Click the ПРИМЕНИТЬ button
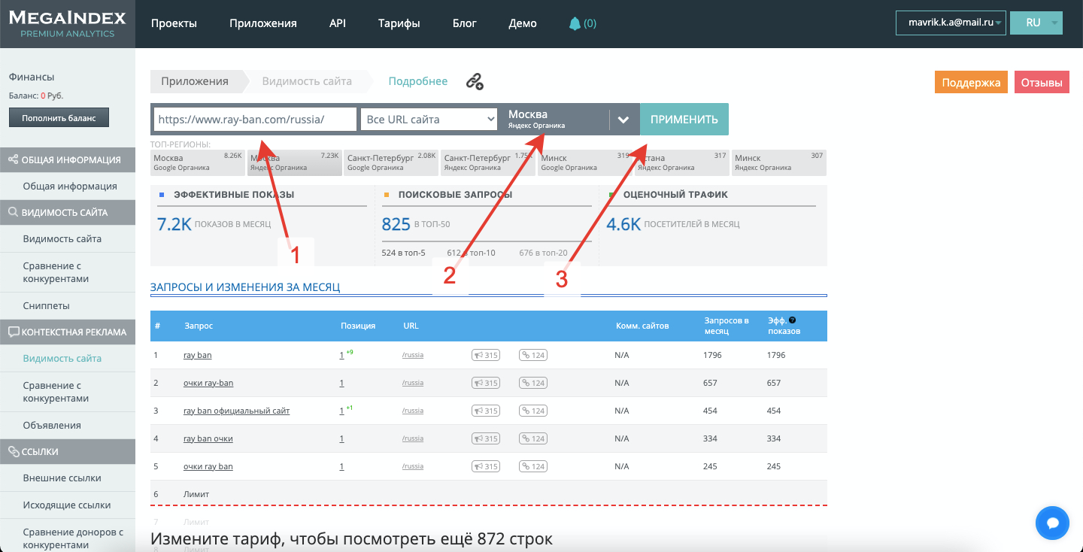Image resolution: width=1083 pixels, height=552 pixels. point(684,120)
